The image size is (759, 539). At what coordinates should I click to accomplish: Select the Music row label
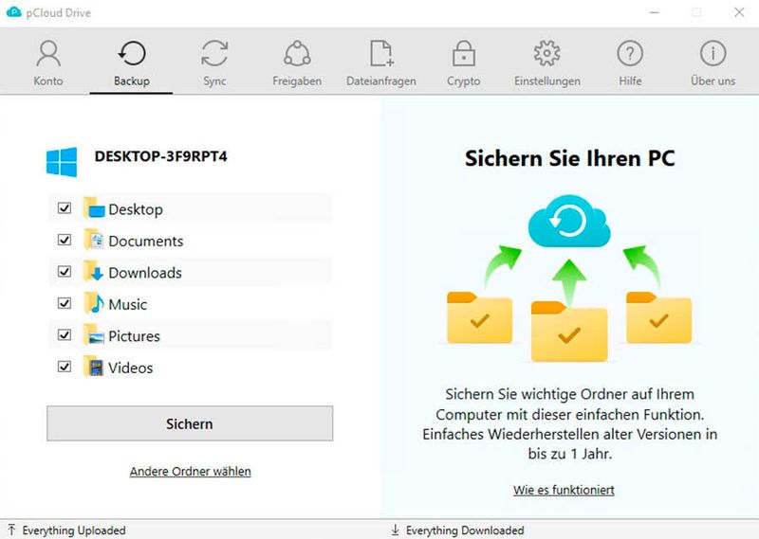(128, 304)
